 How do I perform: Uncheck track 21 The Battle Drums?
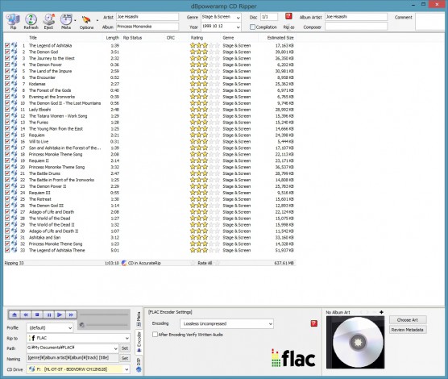coord(7,173)
